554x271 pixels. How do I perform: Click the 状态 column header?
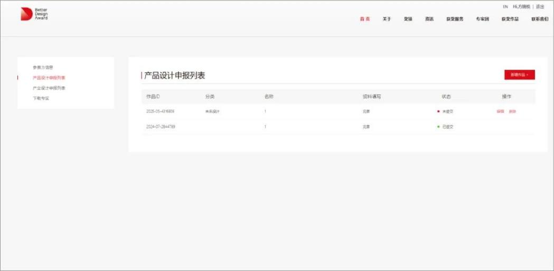446,97
